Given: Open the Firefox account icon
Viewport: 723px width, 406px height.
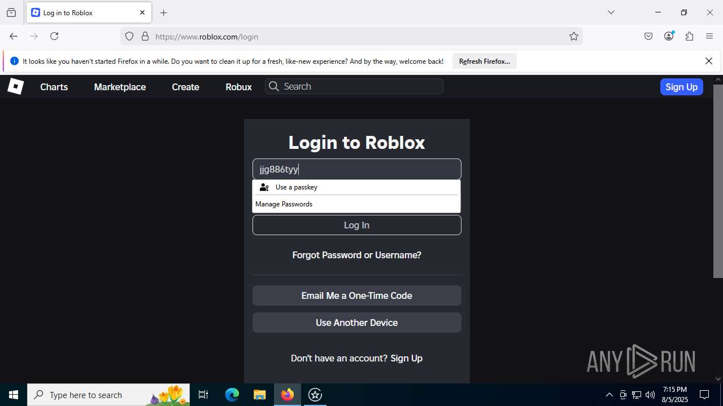Looking at the screenshot, I should [x=669, y=36].
